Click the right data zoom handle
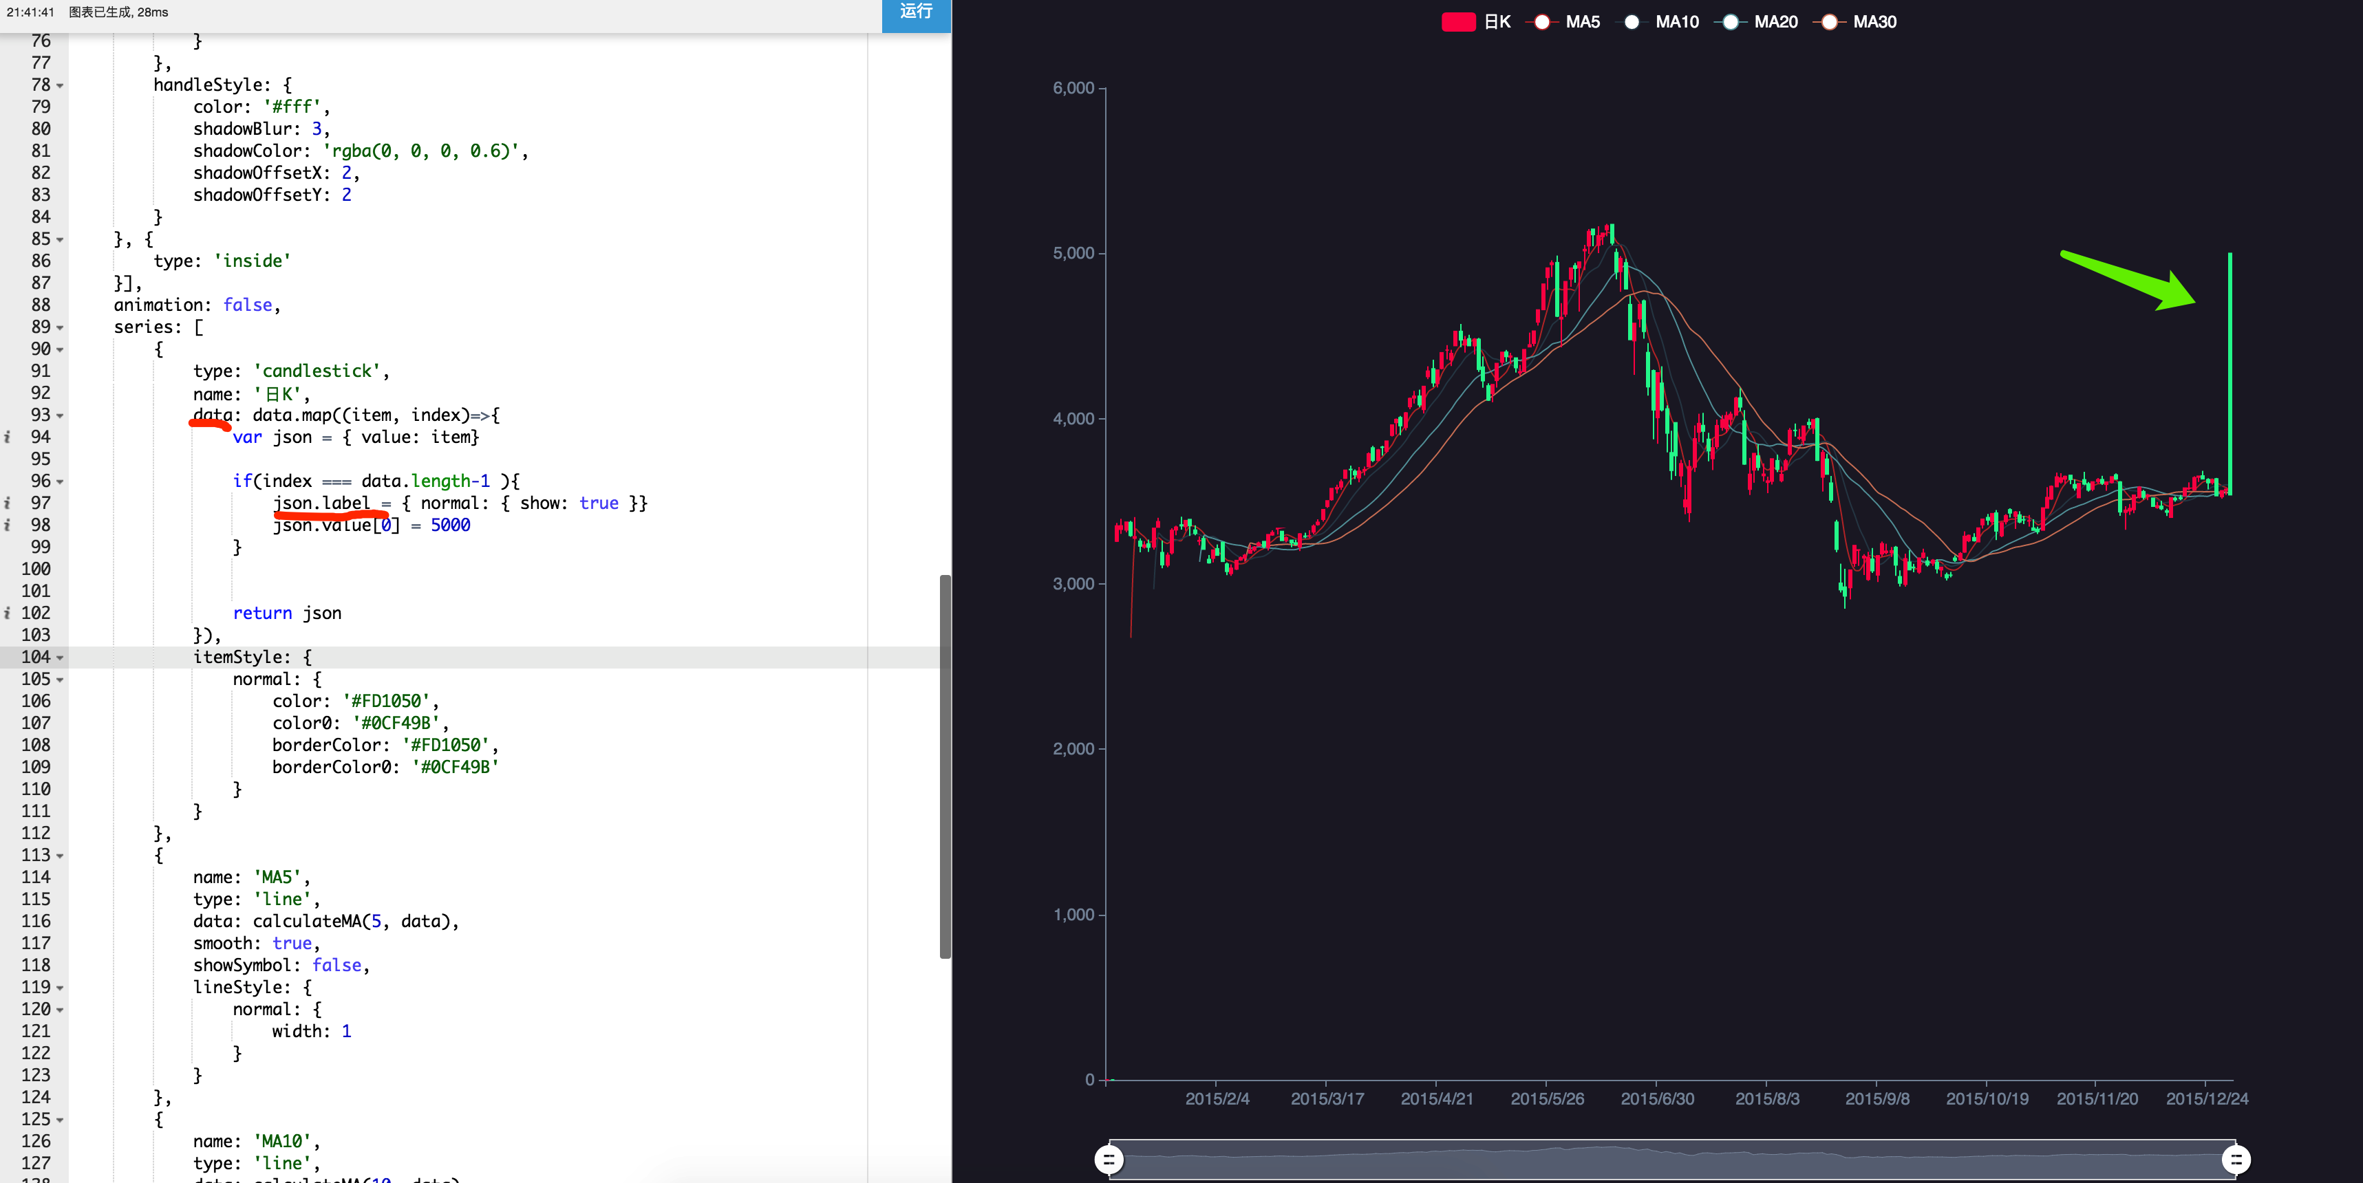The height and width of the screenshot is (1183, 2363). (2236, 1159)
